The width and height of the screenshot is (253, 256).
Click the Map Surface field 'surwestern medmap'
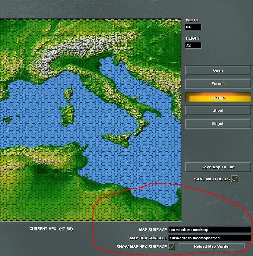[x=210, y=230]
